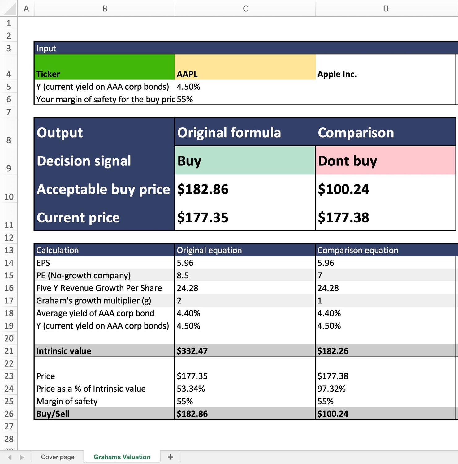Select column D header
The image size is (458, 464).
(x=386, y=8)
